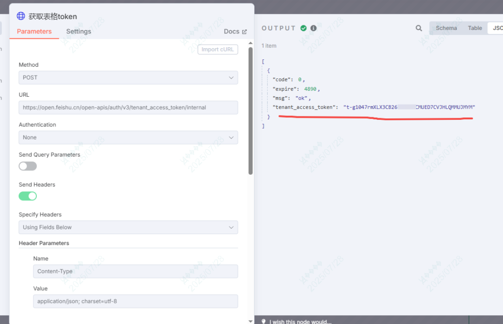Open search in the Output panel
This screenshot has height=324, width=503.
419,28
